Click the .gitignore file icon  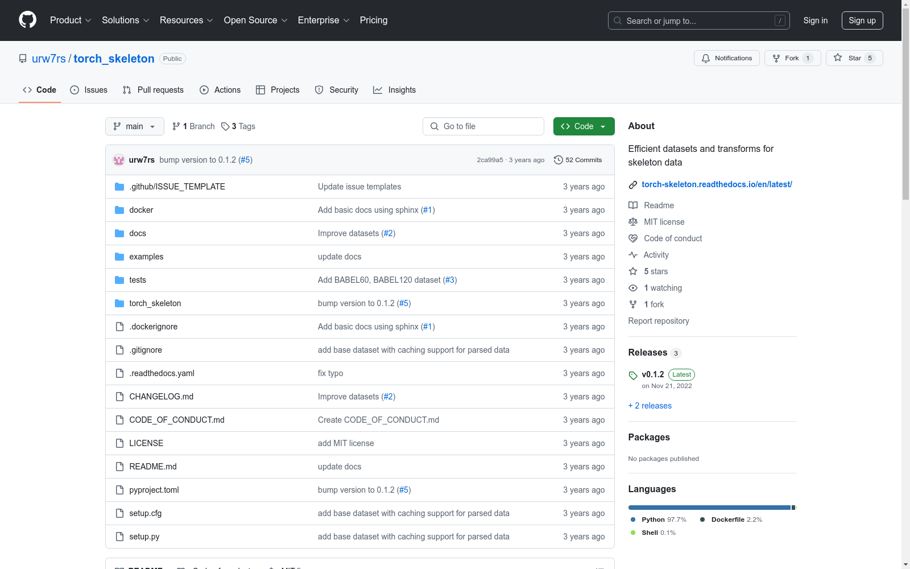pos(119,350)
